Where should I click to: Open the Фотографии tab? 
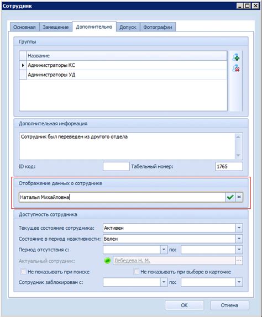(158, 27)
